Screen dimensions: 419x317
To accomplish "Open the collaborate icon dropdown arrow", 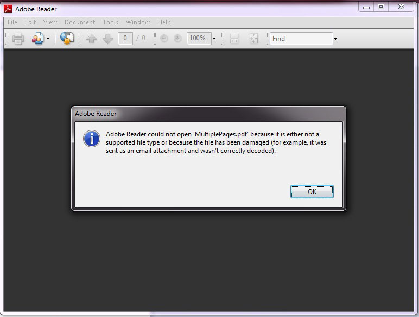I will 48,39.
